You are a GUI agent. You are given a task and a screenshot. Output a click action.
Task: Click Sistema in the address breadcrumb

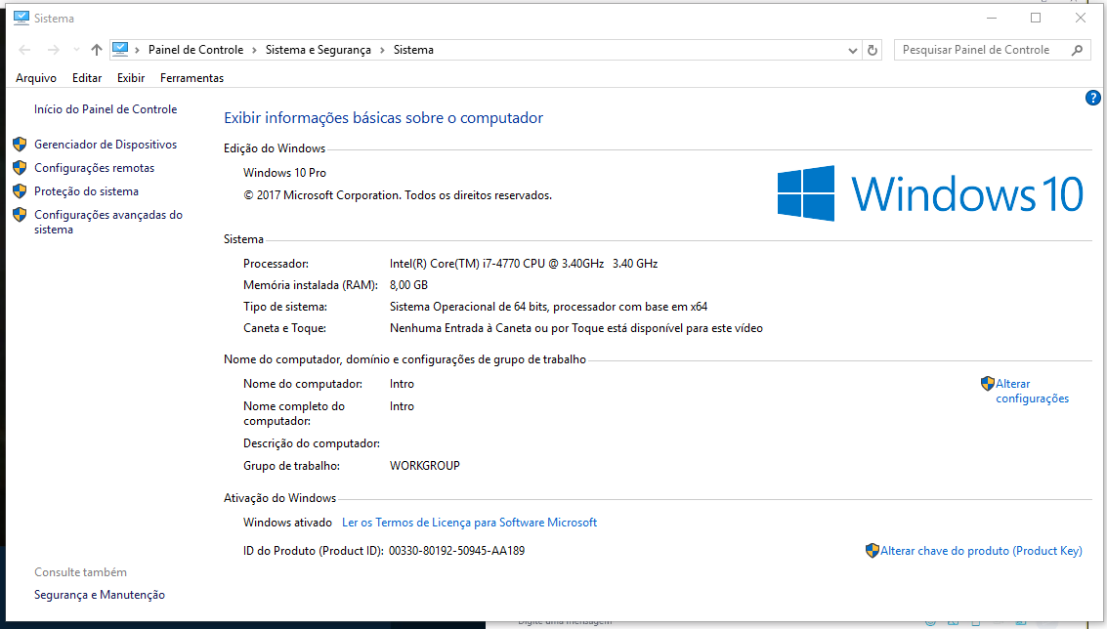coord(413,50)
